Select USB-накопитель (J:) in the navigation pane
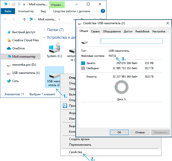Screen dimensions: 172x161 pos(26,73)
